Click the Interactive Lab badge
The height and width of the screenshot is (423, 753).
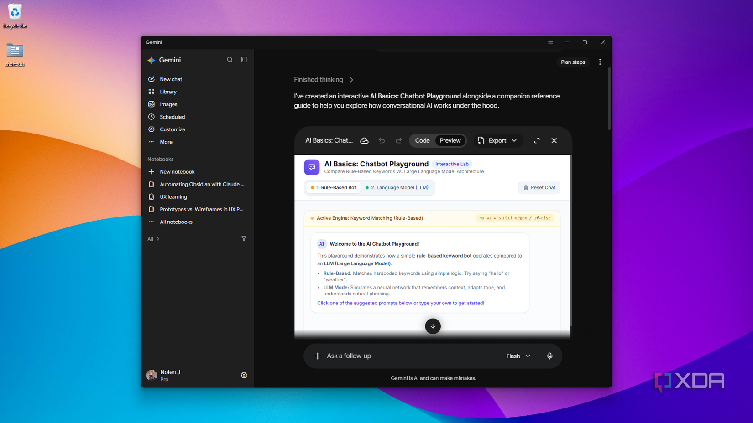pyautogui.click(x=452, y=164)
